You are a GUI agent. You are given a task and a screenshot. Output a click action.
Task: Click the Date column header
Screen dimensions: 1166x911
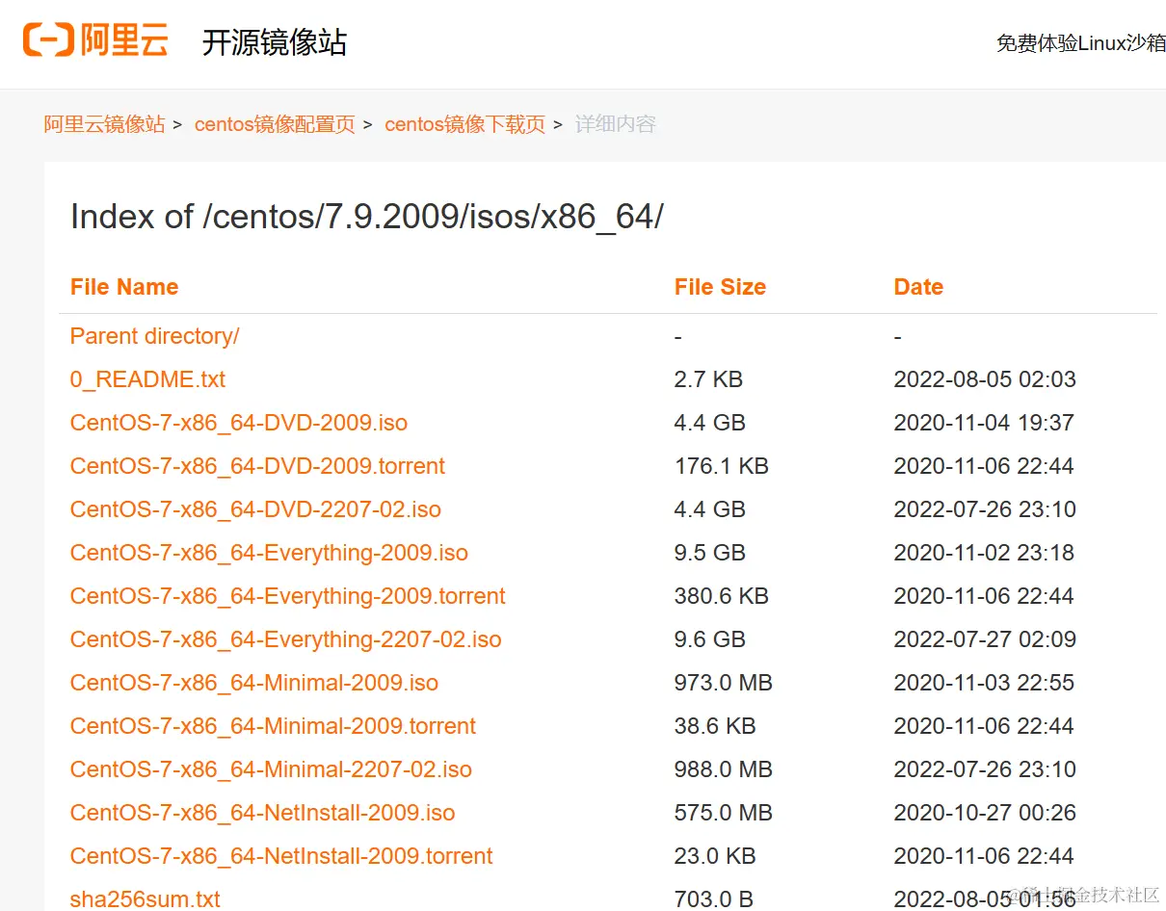918,287
